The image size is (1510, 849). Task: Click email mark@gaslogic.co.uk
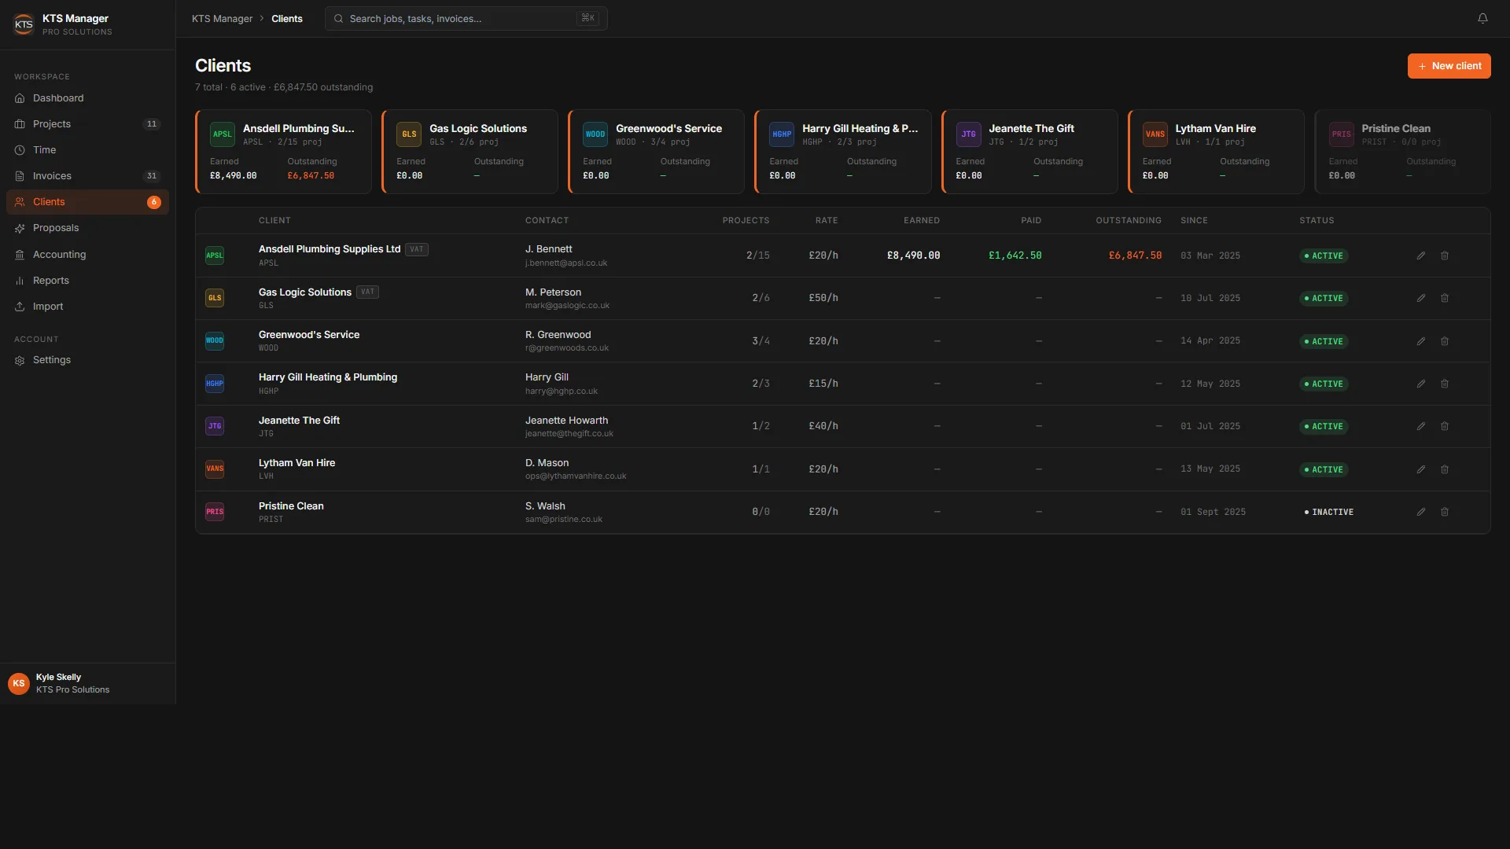pyautogui.click(x=567, y=306)
